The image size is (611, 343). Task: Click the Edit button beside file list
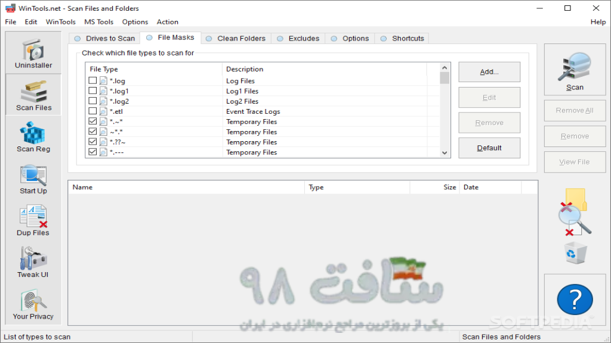click(x=489, y=97)
